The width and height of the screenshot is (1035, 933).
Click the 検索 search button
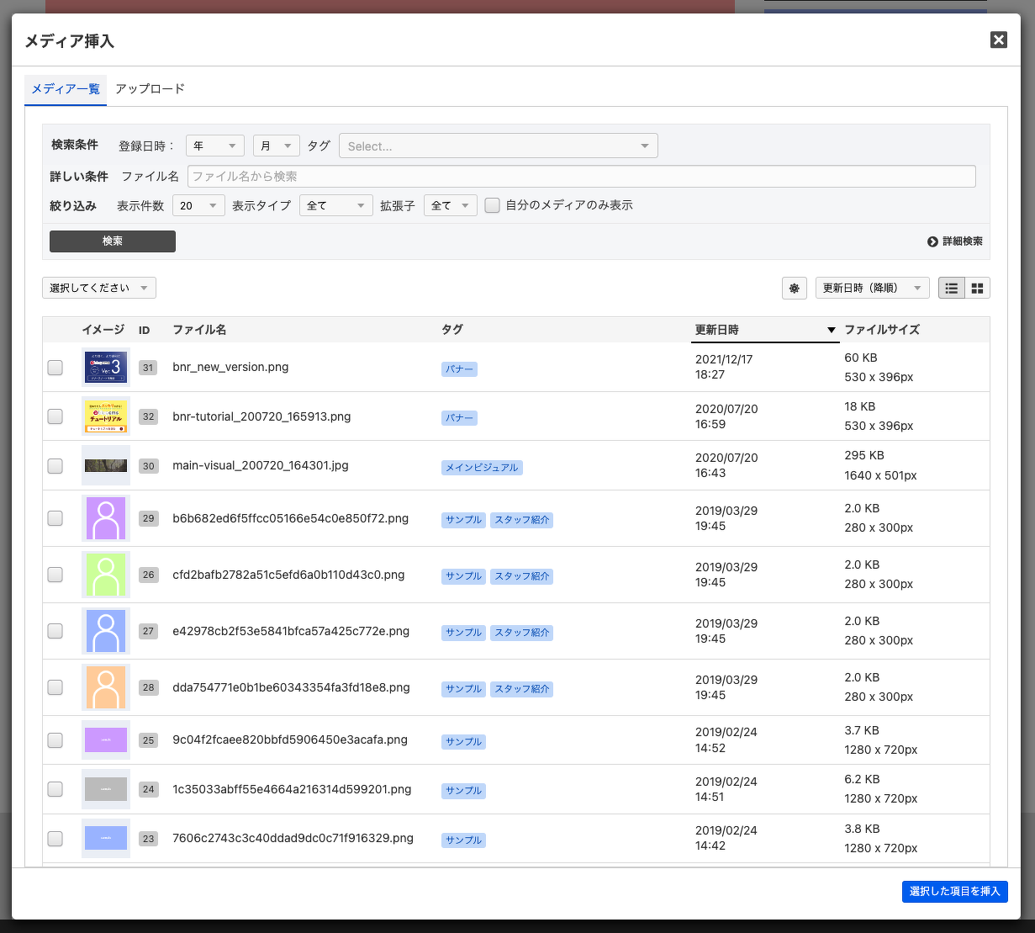113,241
